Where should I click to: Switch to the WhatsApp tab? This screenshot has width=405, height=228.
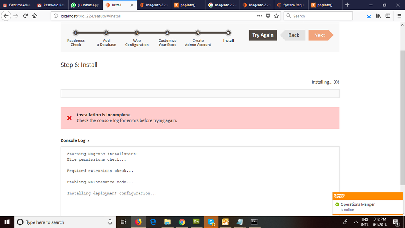coord(86,5)
